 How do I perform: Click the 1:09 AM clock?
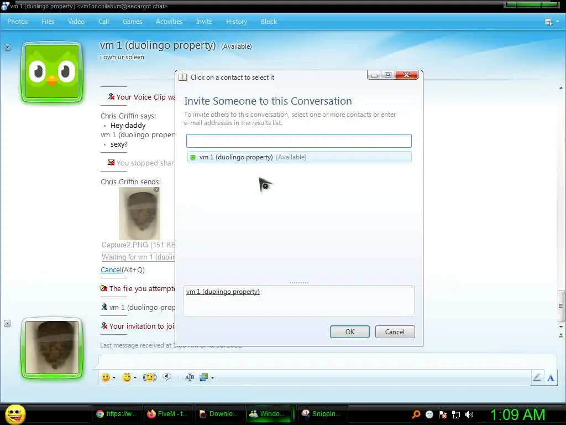(x=517, y=414)
